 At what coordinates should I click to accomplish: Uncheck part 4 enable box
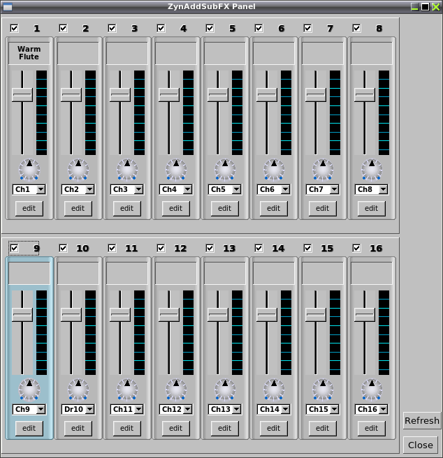(x=161, y=29)
